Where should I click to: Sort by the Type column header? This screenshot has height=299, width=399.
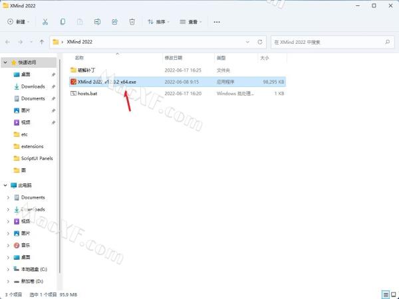click(221, 58)
